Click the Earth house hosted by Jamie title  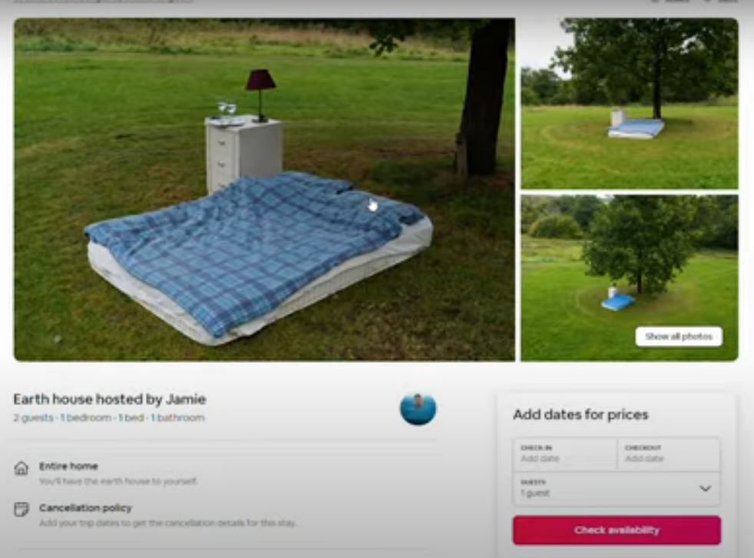110,399
